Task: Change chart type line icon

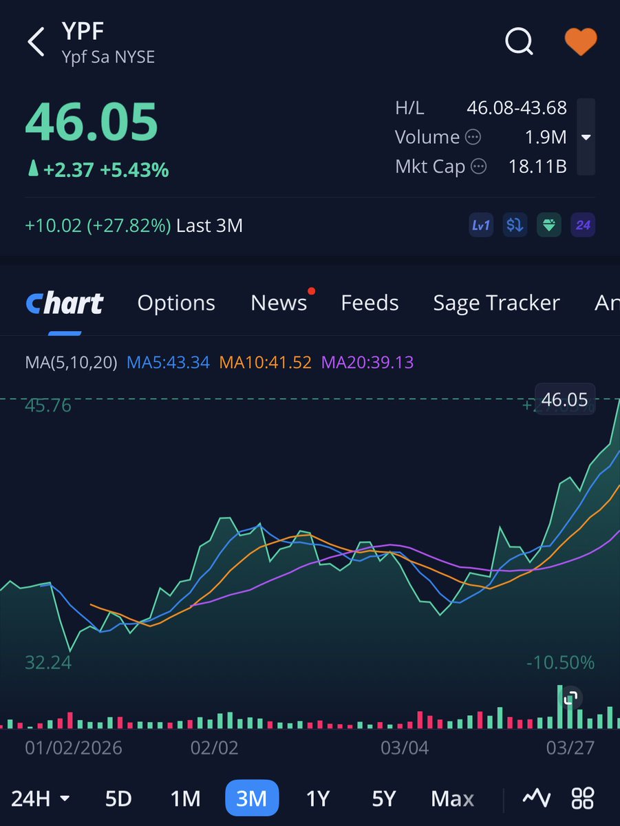Action: [537, 798]
